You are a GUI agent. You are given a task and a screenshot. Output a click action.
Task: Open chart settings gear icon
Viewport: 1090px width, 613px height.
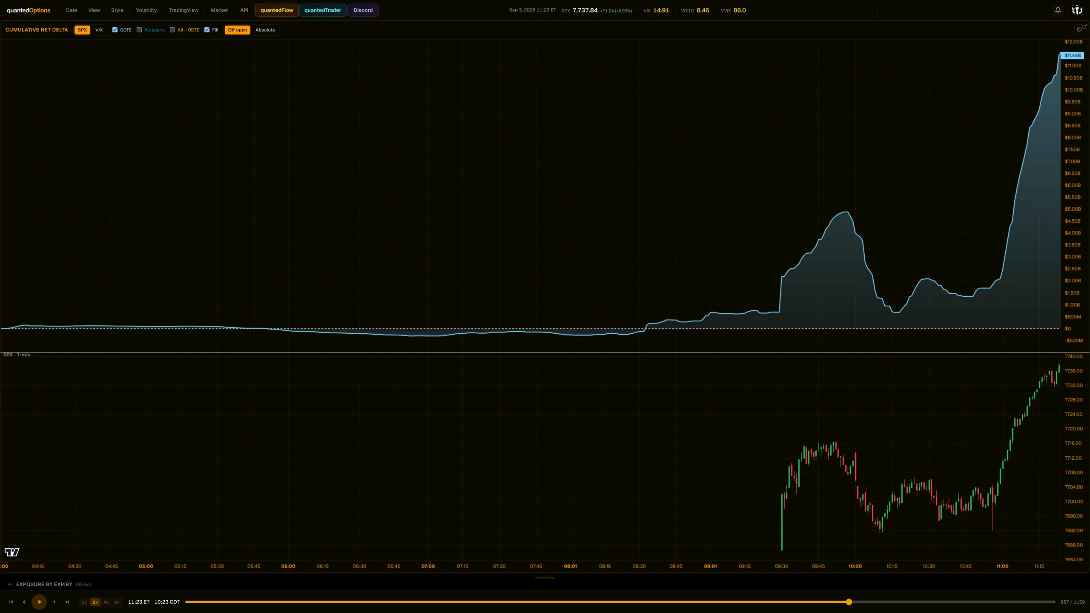1079,30
